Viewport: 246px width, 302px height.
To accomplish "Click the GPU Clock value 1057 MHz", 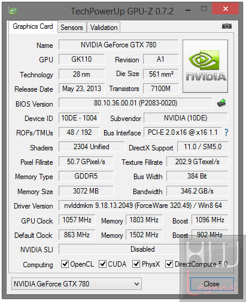I will click(77, 220).
